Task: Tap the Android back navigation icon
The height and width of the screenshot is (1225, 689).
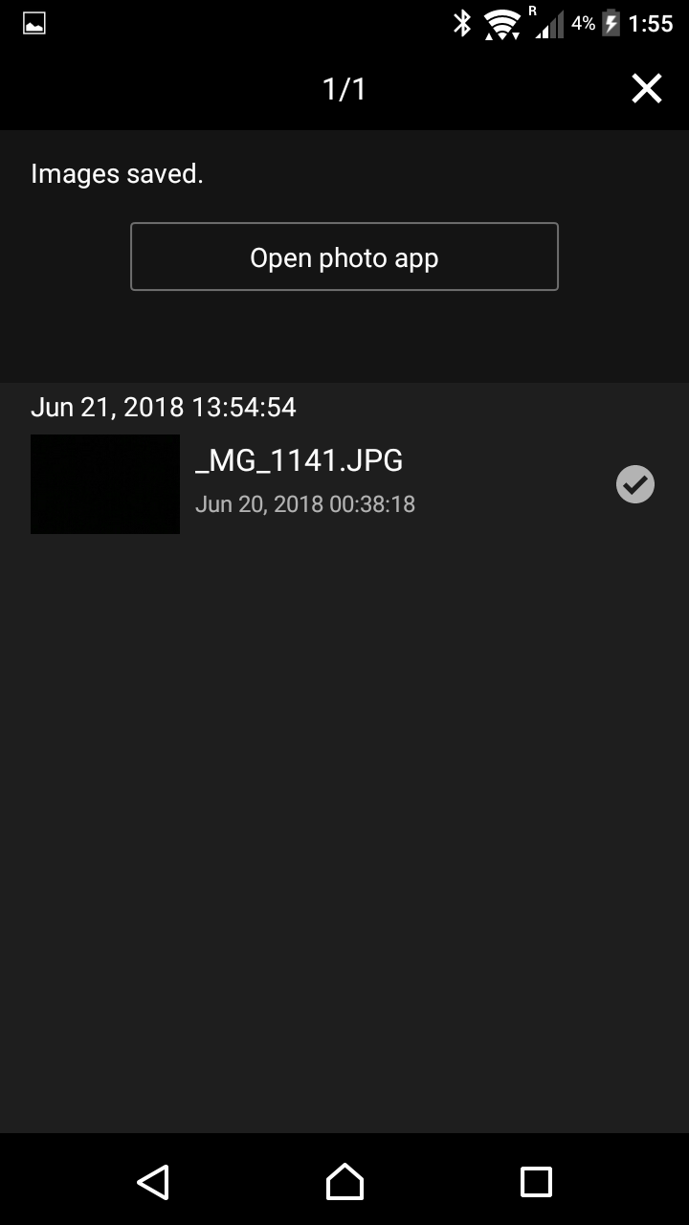Action: [153, 1182]
